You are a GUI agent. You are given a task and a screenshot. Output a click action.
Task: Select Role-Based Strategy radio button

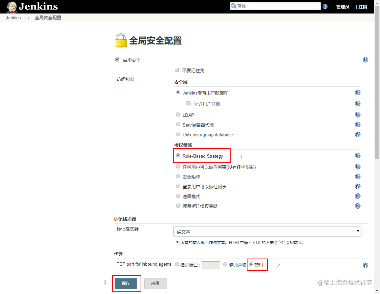178,156
